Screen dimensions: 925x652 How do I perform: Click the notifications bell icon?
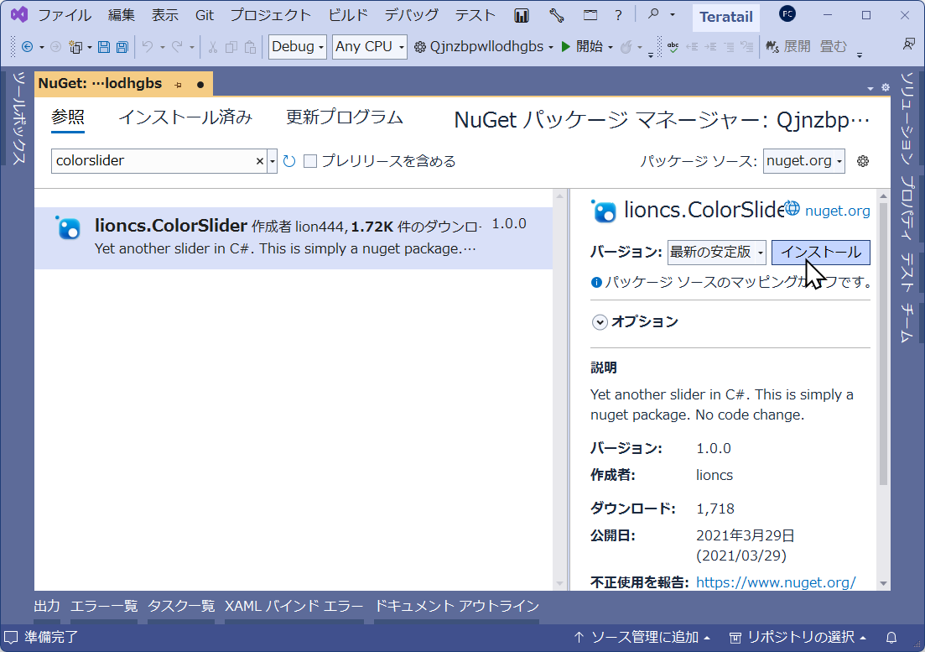coord(891,637)
